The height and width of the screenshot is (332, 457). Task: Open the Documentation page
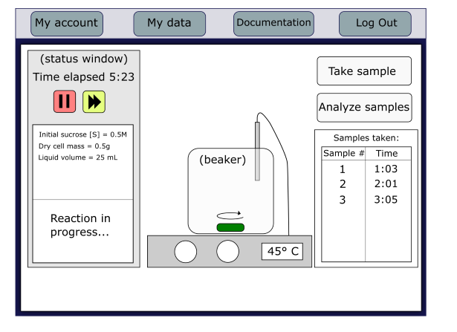[x=273, y=23]
